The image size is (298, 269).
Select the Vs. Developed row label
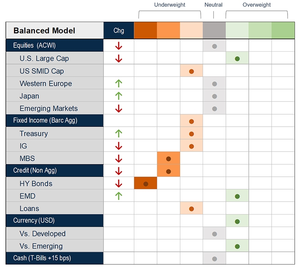[x=42, y=234]
